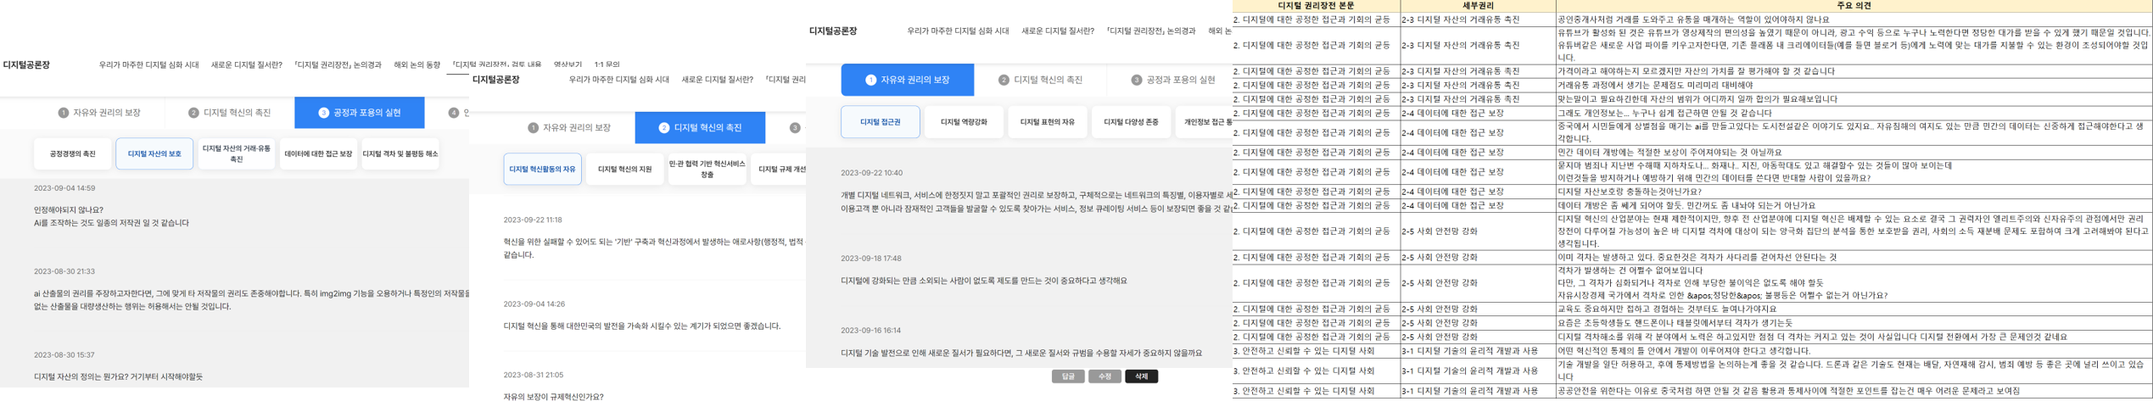
Task: Select the '디지털 역량강화' sub-category button
Action: tap(963, 122)
